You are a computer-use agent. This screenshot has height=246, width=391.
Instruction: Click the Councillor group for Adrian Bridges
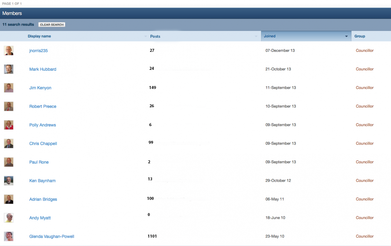pyautogui.click(x=365, y=199)
